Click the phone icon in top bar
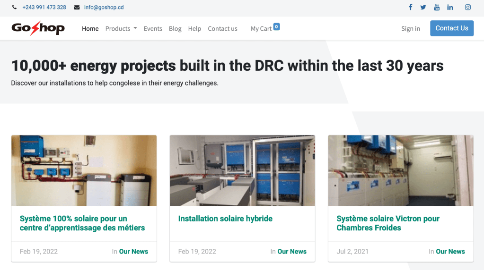The image size is (484, 270). (x=14, y=8)
